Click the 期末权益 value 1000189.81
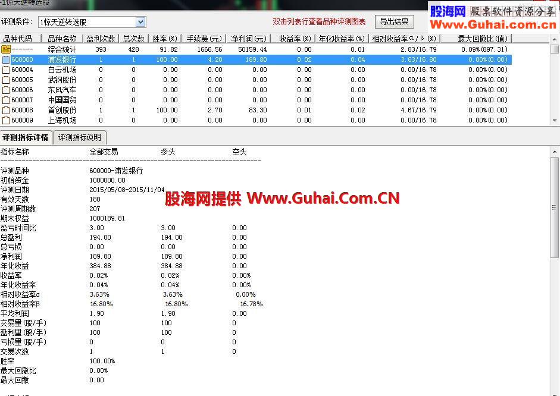This screenshot has width=560, height=396. 107,218
